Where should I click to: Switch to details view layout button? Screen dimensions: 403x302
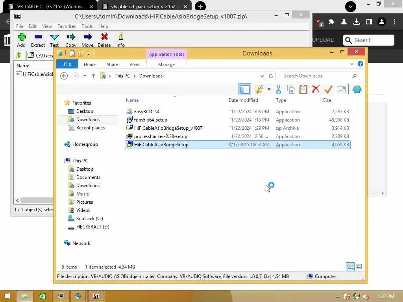click(350, 267)
